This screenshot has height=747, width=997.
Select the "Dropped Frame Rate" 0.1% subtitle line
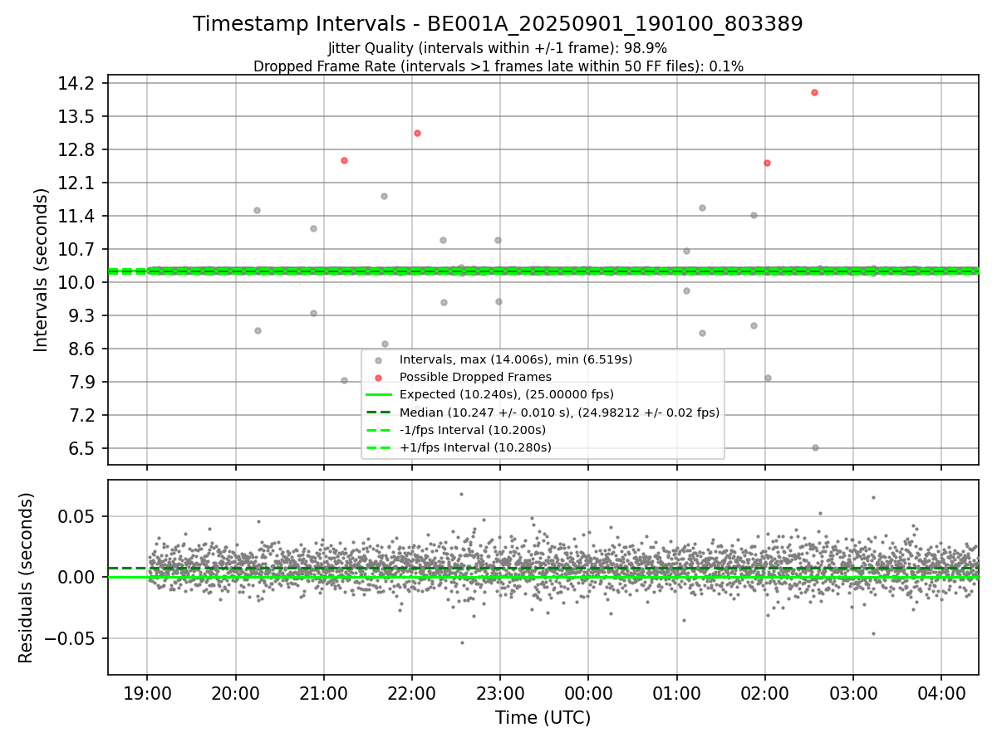tap(498, 66)
